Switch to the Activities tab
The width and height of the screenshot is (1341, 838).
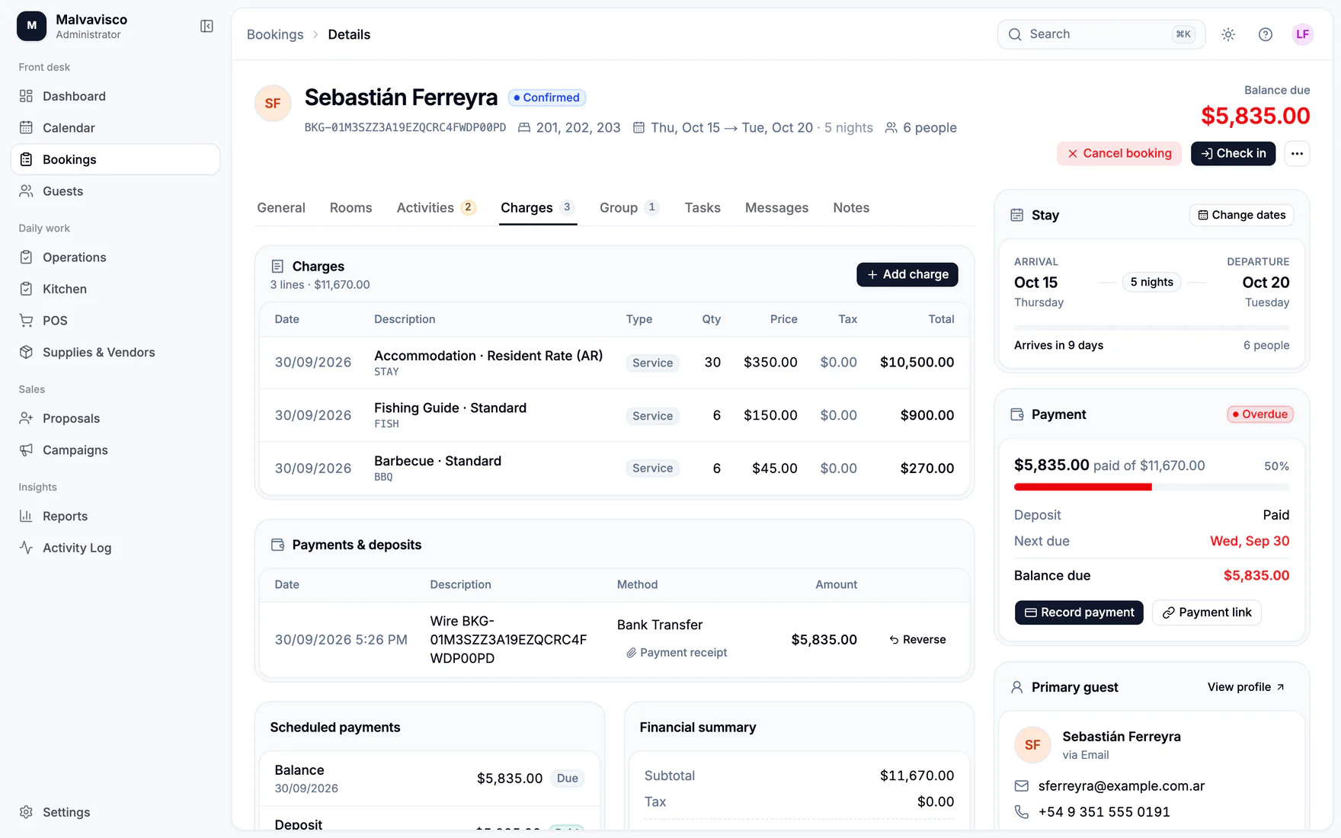click(437, 208)
